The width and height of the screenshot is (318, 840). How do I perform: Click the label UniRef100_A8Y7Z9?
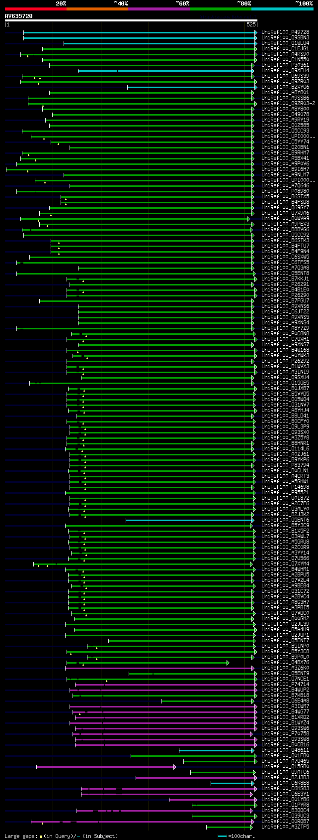(285, 328)
